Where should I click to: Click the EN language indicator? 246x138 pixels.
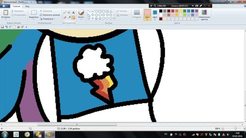coord(166,134)
